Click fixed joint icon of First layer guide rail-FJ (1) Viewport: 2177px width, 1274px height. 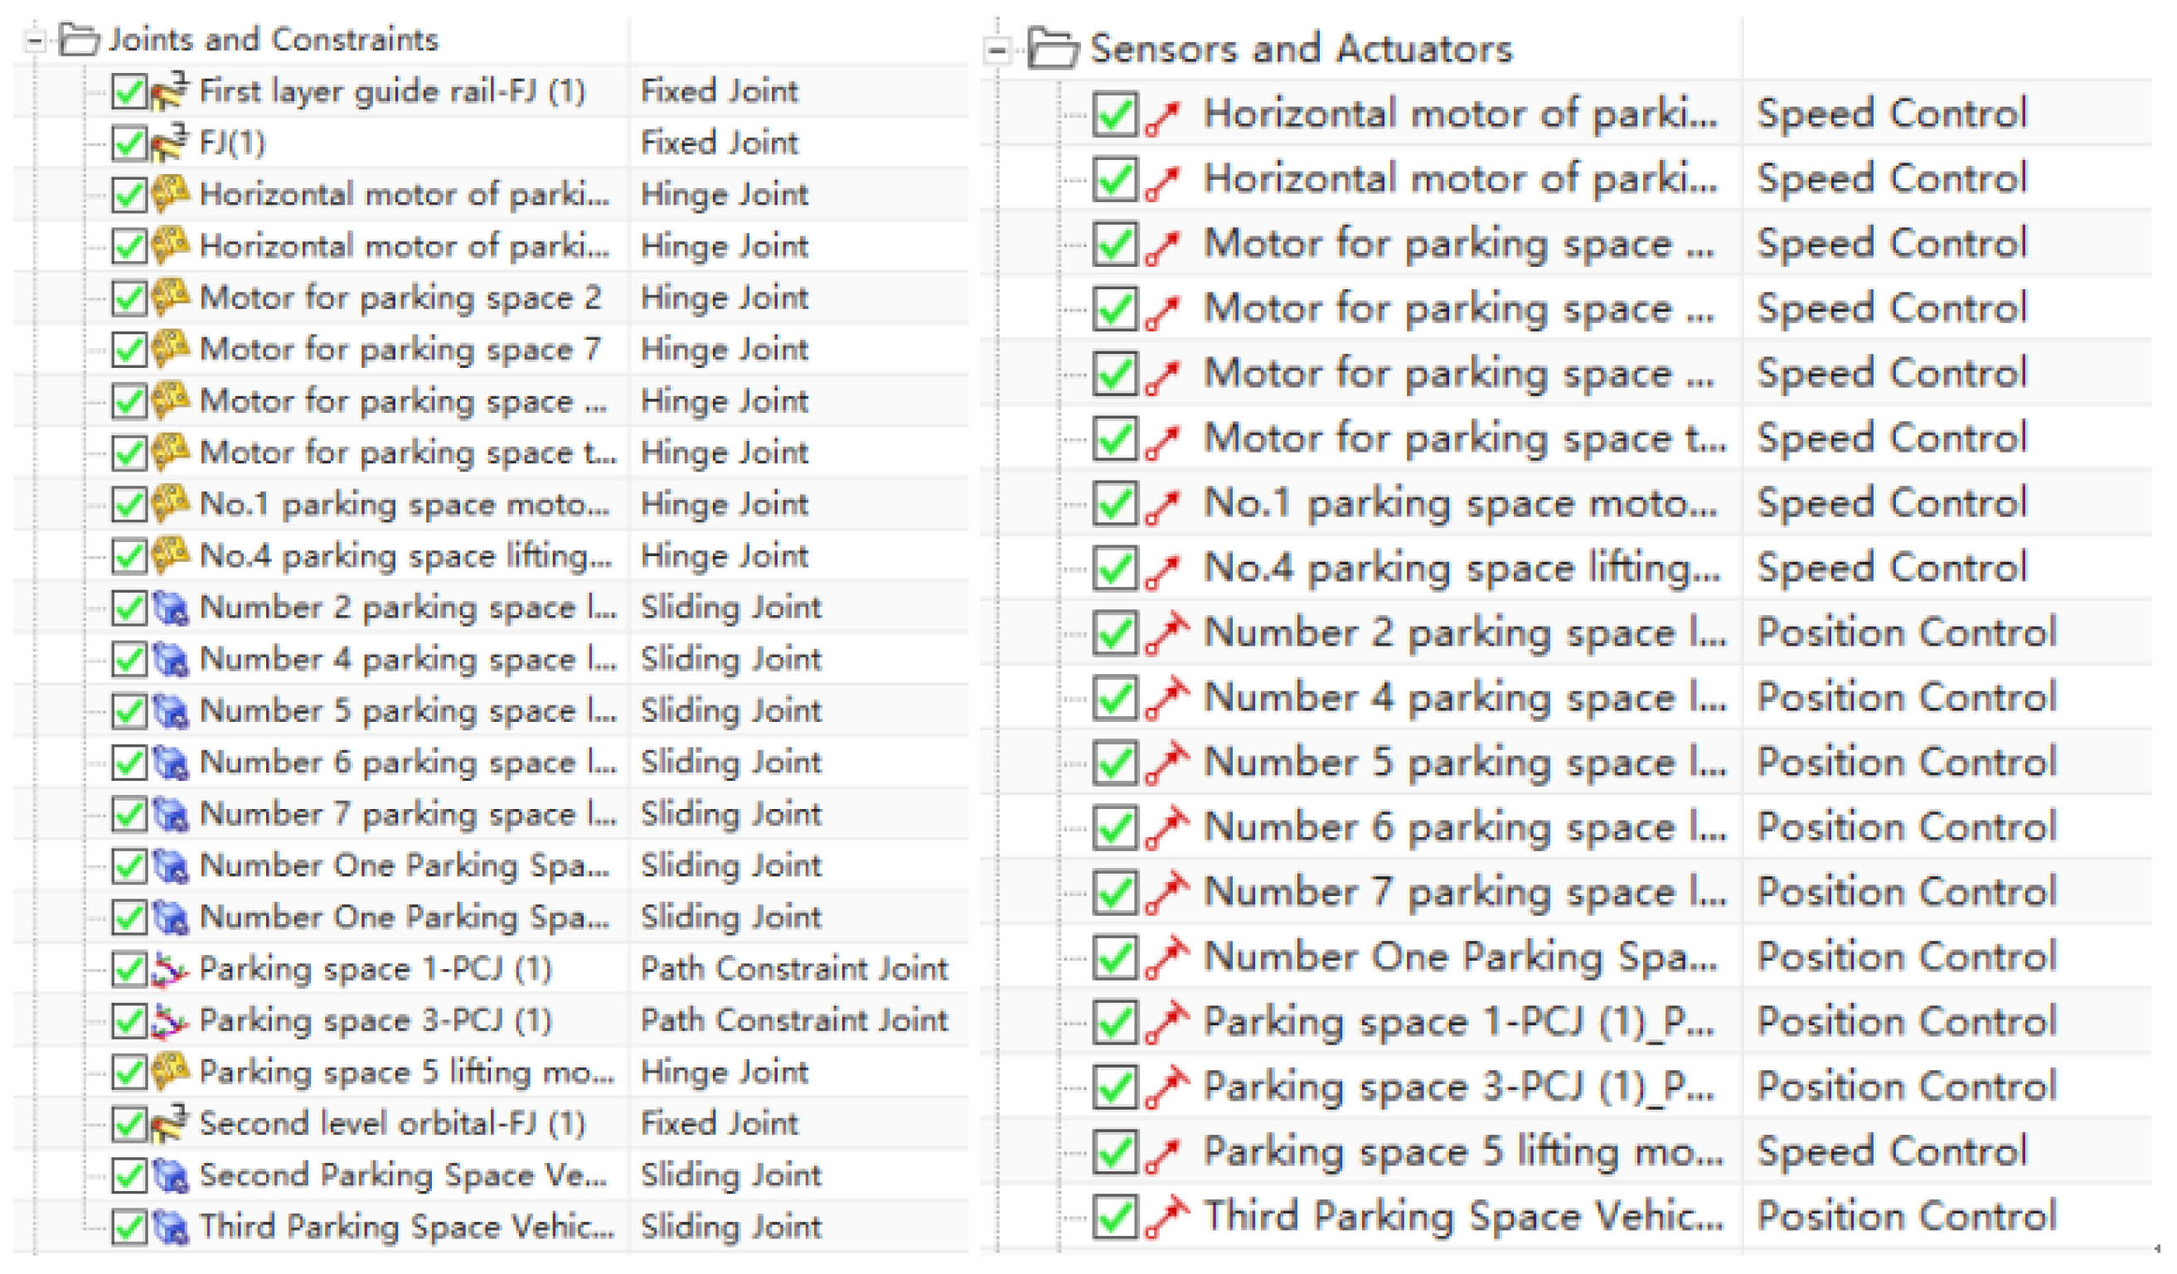(169, 91)
